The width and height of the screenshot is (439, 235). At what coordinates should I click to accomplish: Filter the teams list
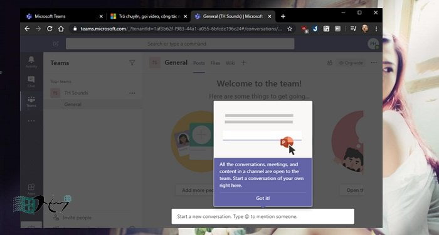(132, 62)
